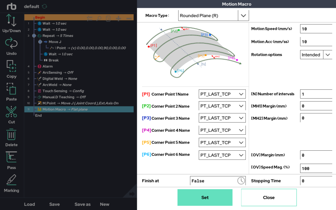Viewport: 336px width, 210px height.
Task: Click the Pass icon in sidebar
Action: (11, 157)
